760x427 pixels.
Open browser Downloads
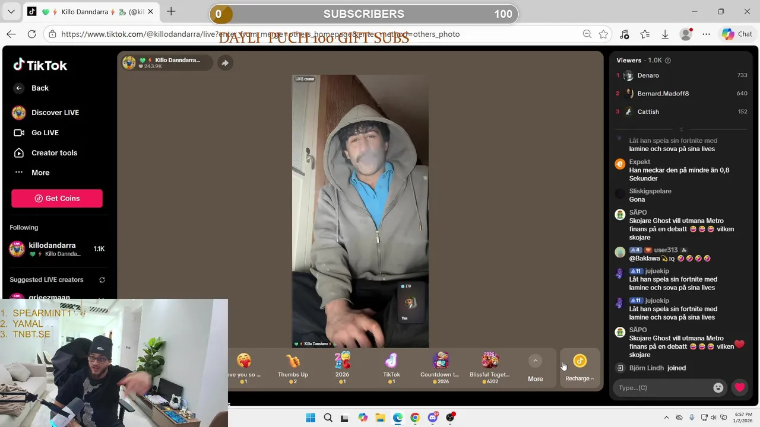[x=665, y=34]
